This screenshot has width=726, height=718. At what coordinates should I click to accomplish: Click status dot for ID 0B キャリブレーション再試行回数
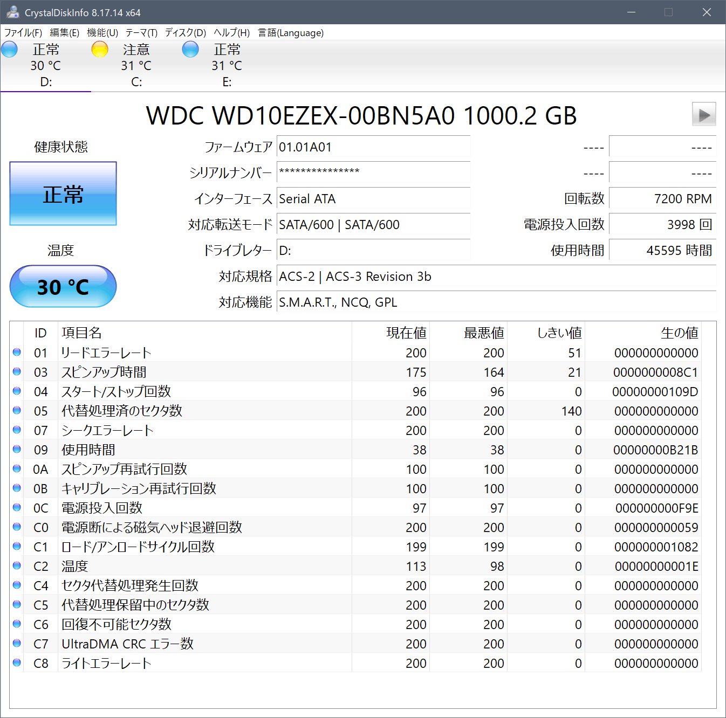click(x=17, y=488)
